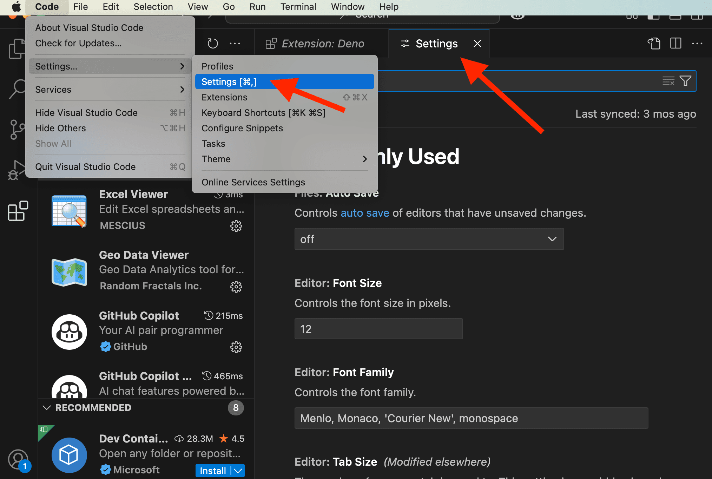
Task: Open the Files Auto Save dropdown
Action: point(429,239)
